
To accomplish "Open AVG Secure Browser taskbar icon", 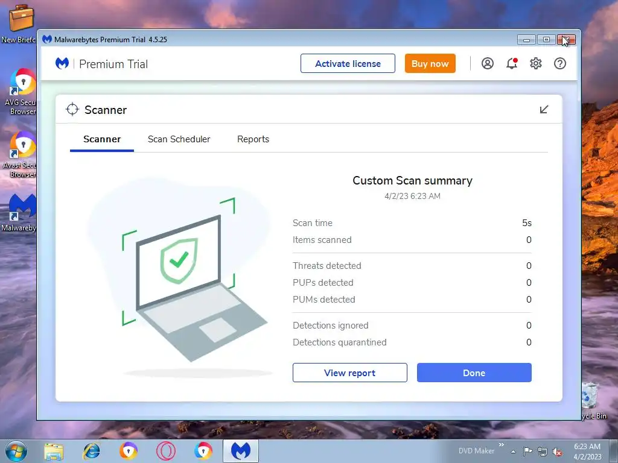I will [x=203, y=452].
